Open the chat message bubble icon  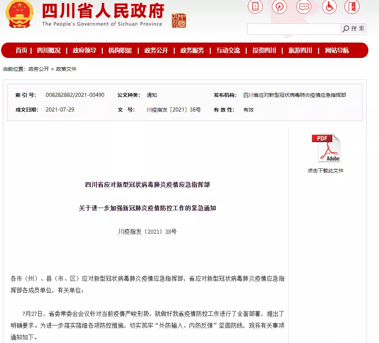point(304,7)
